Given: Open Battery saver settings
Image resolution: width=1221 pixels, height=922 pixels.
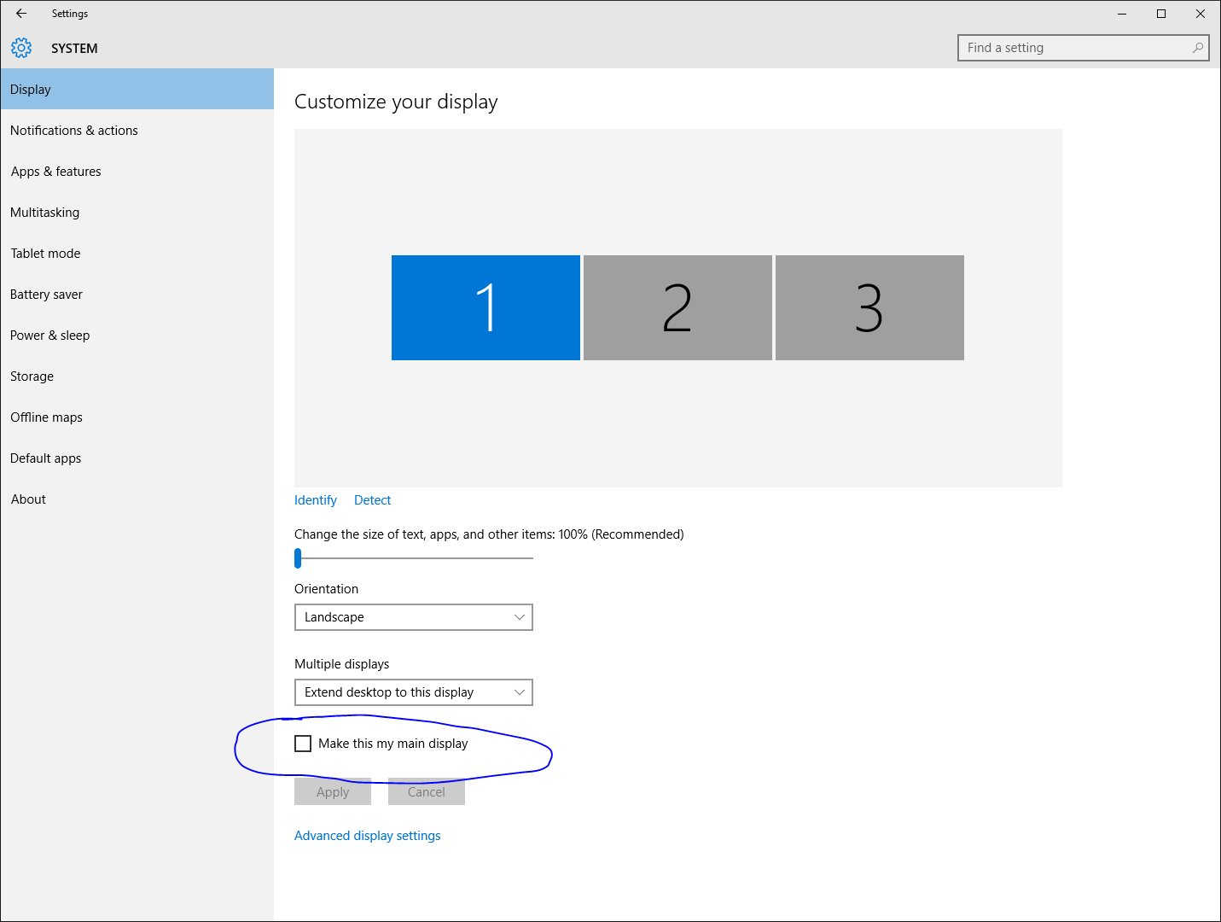Looking at the screenshot, I should [137, 294].
